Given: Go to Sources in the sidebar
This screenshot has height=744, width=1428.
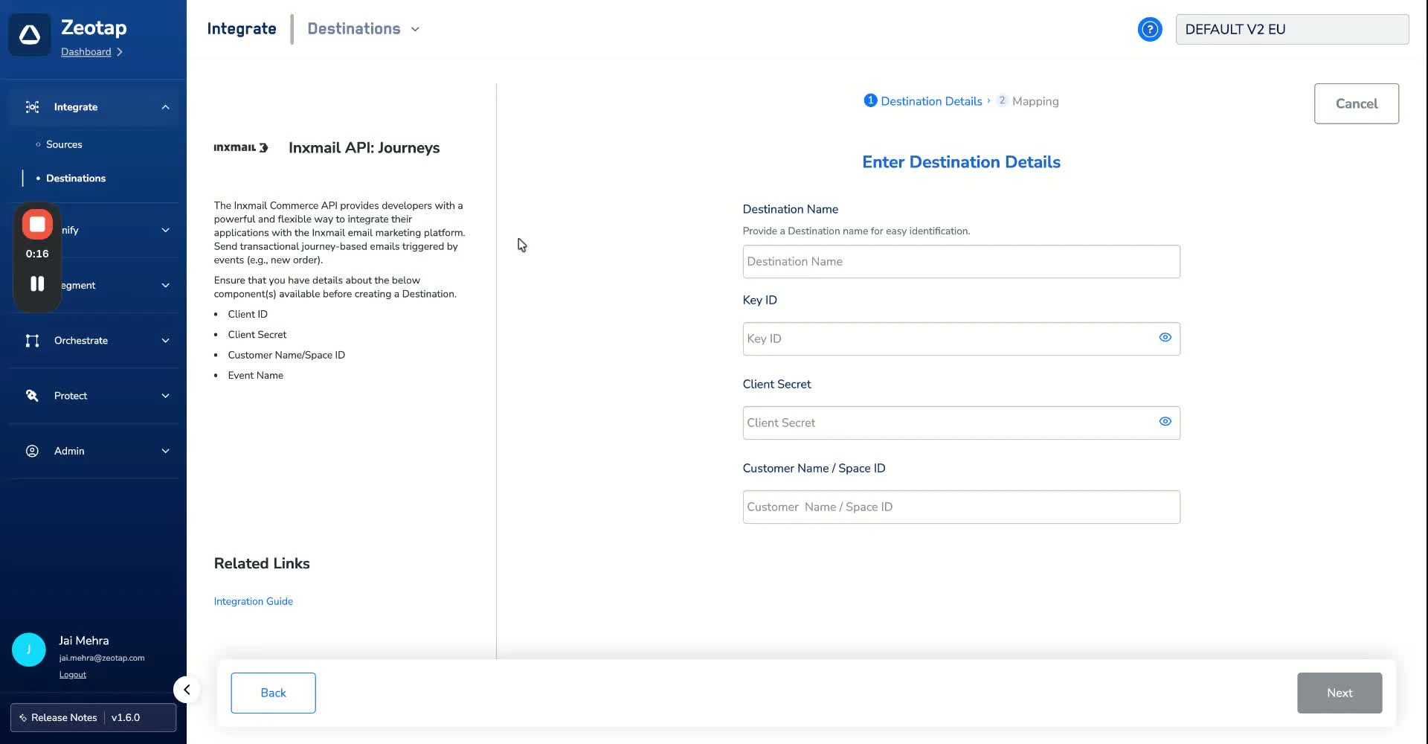Looking at the screenshot, I should point(64,144).
